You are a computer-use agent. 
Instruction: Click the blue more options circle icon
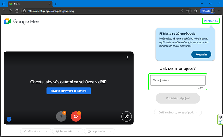click(9, 119)
